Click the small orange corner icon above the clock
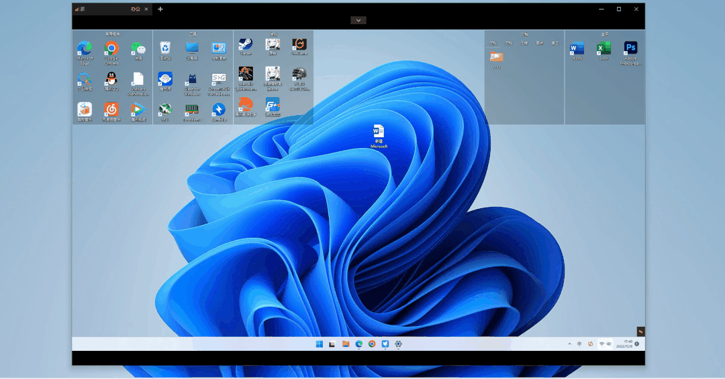Screen dimensions: 725x379 (640, 331)
